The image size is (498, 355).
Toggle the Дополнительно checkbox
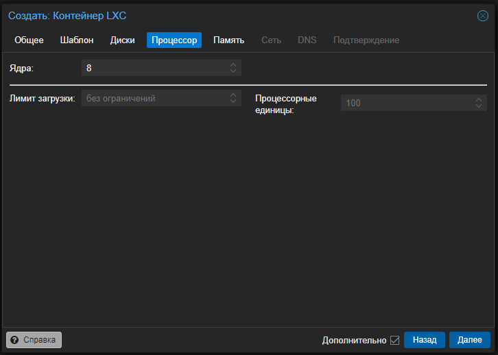click(395, 340)
